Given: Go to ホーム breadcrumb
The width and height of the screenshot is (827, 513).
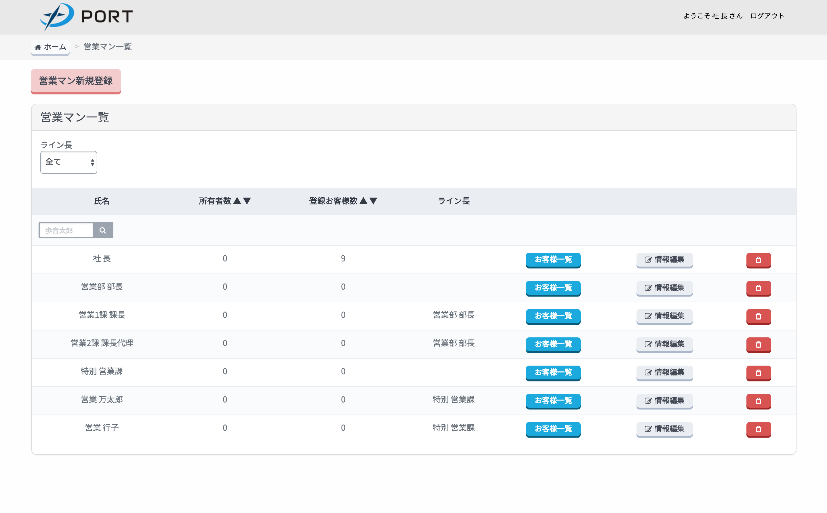Looking at the screenshot, I should 51,47.
